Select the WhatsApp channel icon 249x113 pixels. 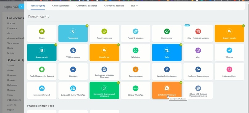135,50
